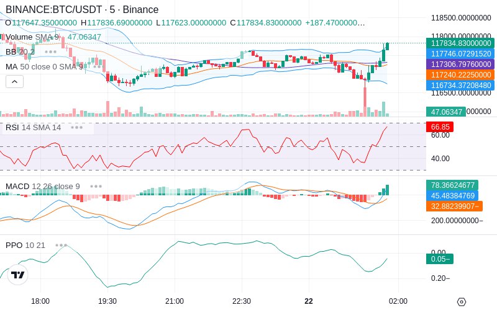
Task: Click the 22:30 time axis label
Action: [x=242, y=301]
